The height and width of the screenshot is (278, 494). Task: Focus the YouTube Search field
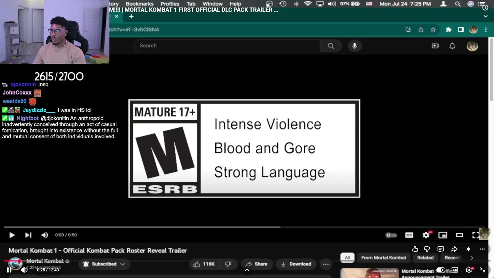(x=227, y=46)
